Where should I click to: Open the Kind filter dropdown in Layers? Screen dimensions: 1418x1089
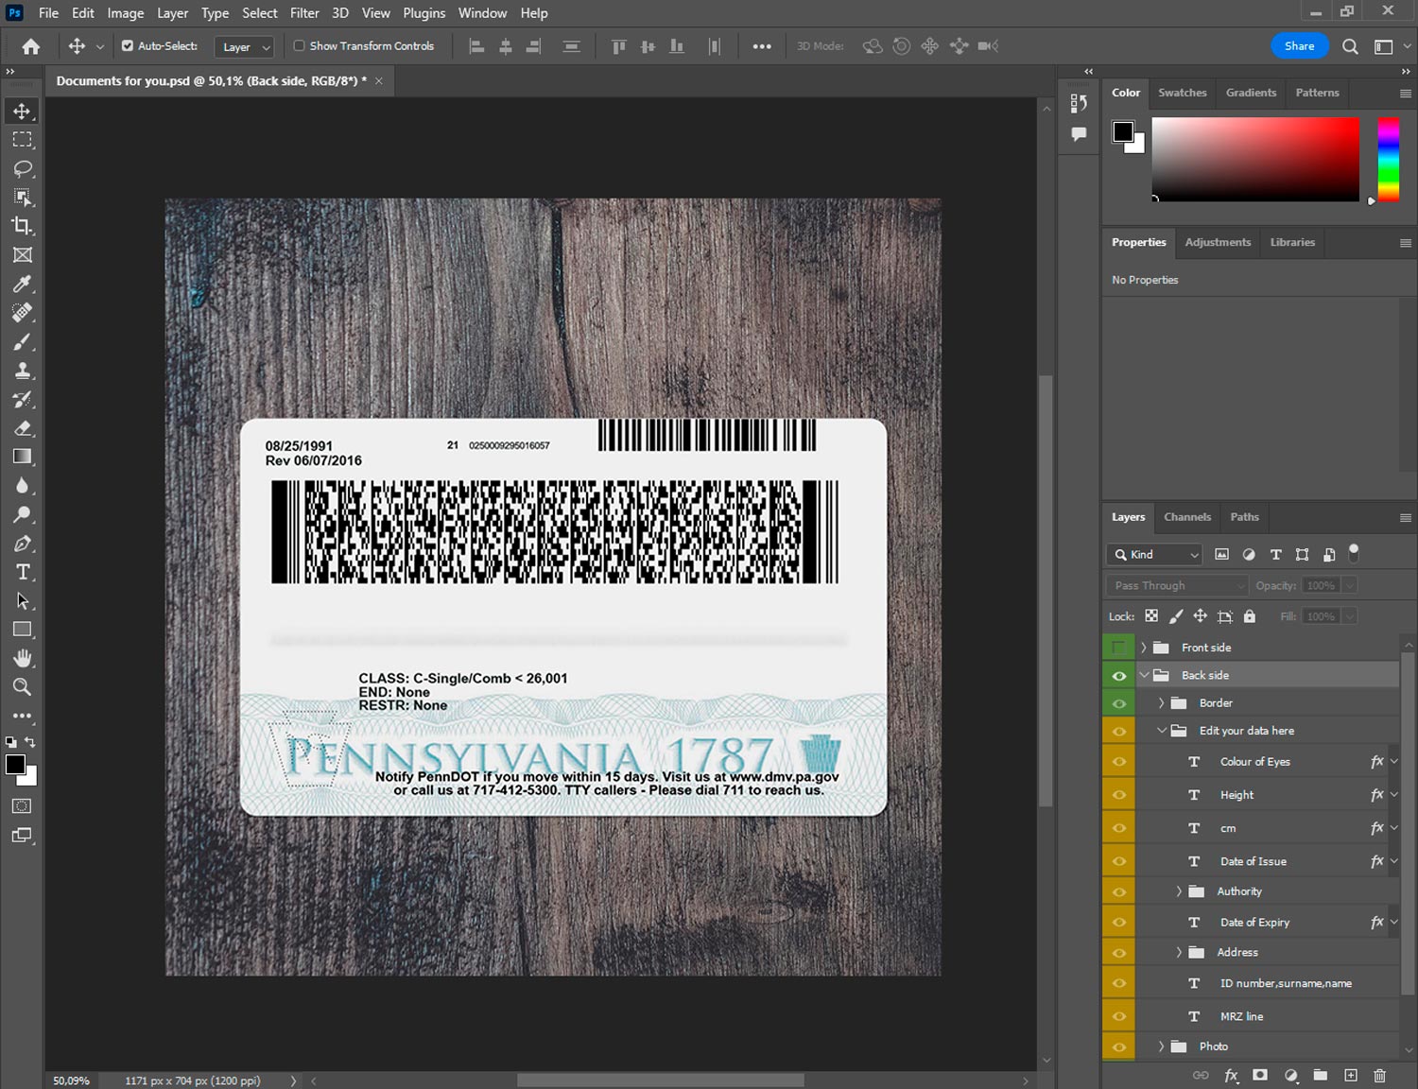tap(1155, 555)
